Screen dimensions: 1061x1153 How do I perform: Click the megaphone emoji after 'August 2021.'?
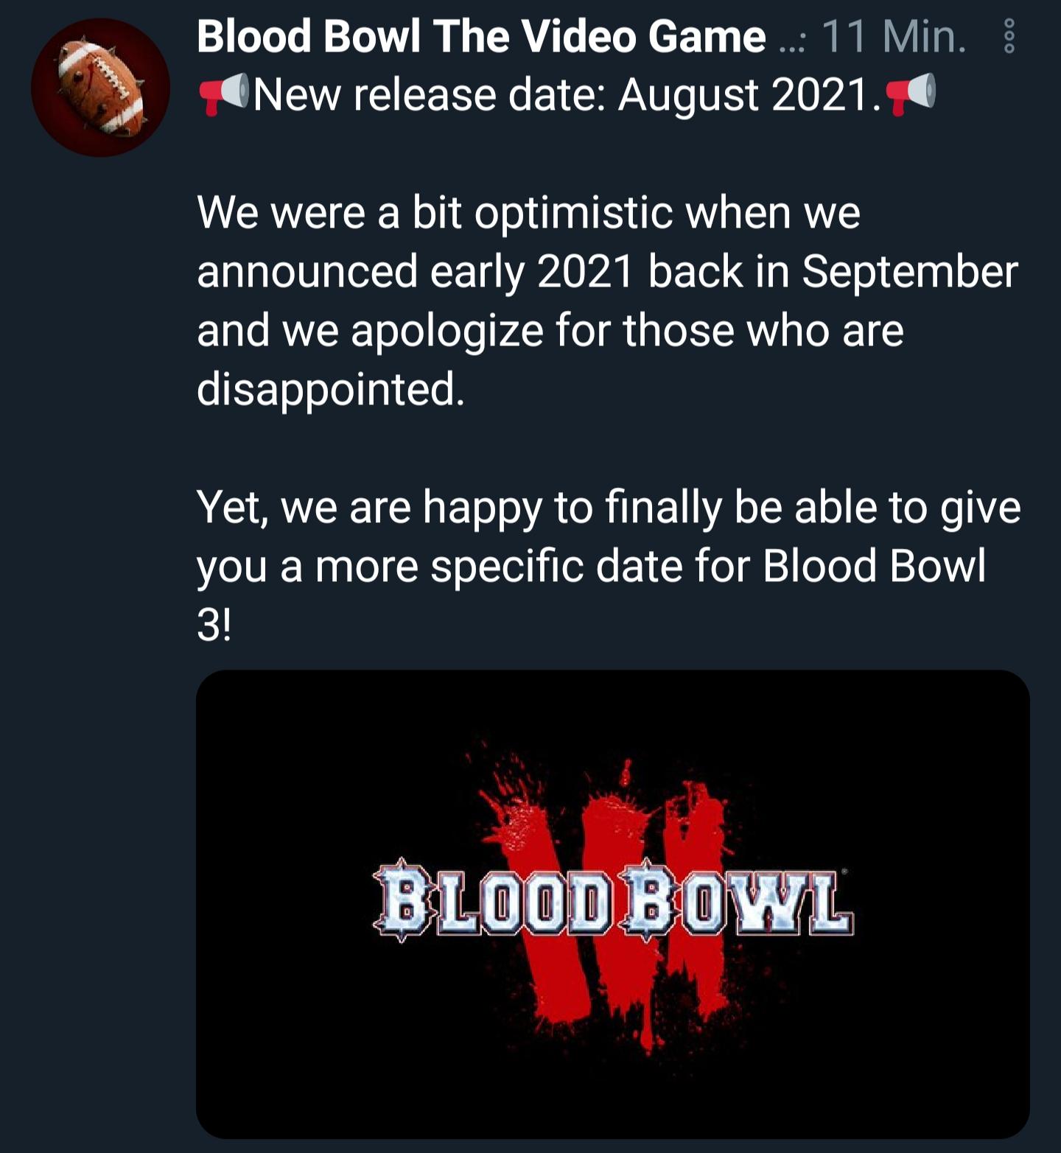(911, 95)
